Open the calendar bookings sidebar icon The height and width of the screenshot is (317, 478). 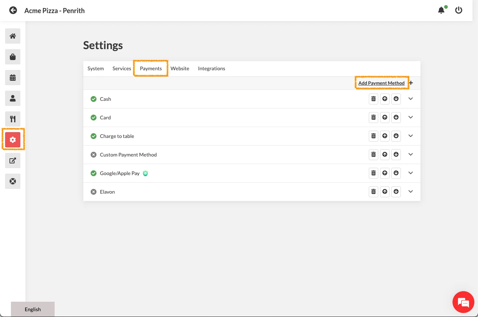click(13, 78)
